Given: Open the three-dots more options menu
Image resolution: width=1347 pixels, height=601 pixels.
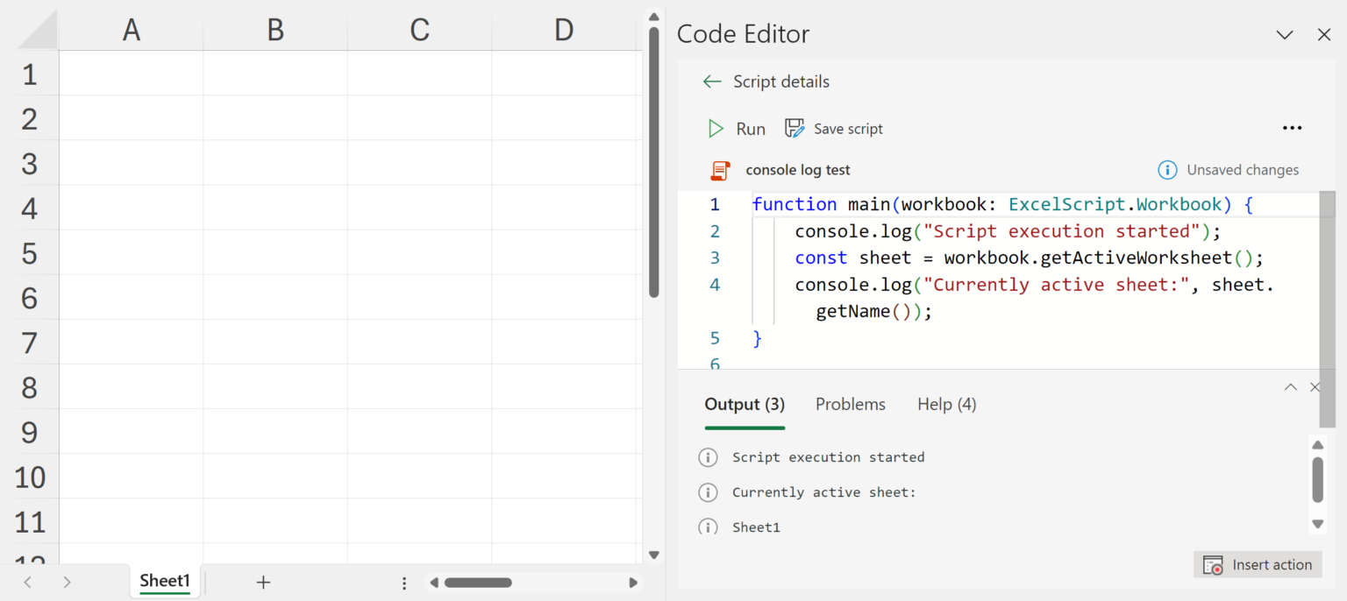Looking at the screenshot, I should [x=1292, y=128].
